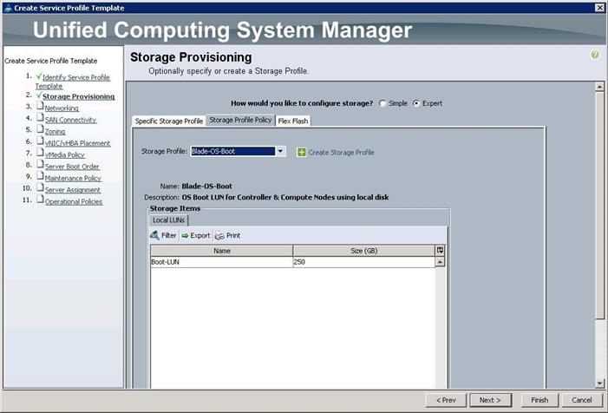This screenshot has width=608, height=413.
Task: Click the Create Storage Profile link
Action: [341, 153]
